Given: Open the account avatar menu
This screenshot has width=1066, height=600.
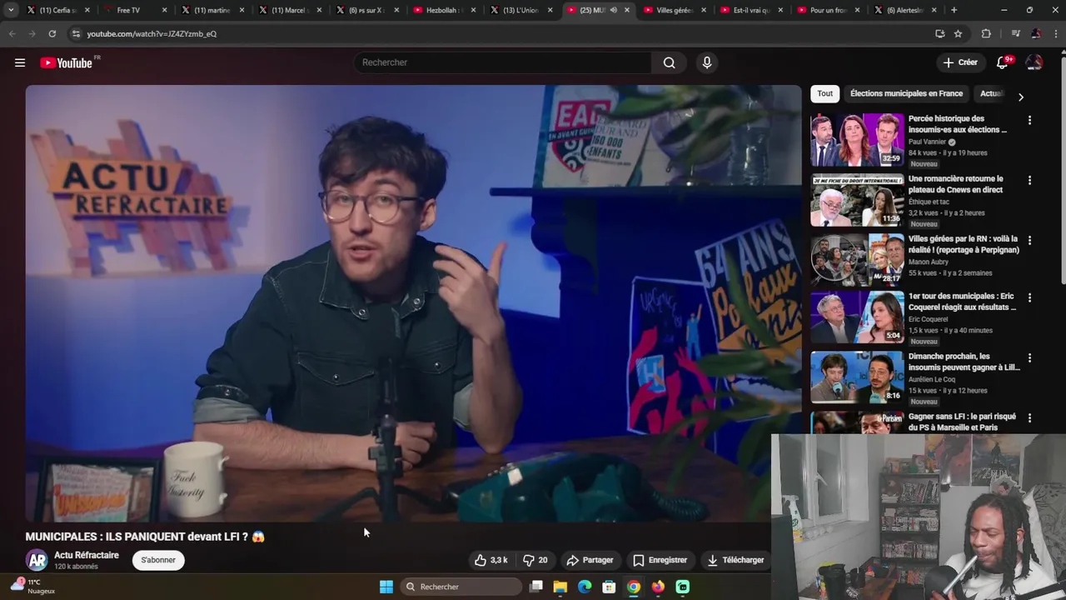Looking at the screenshot, I should click(1034, 62).
